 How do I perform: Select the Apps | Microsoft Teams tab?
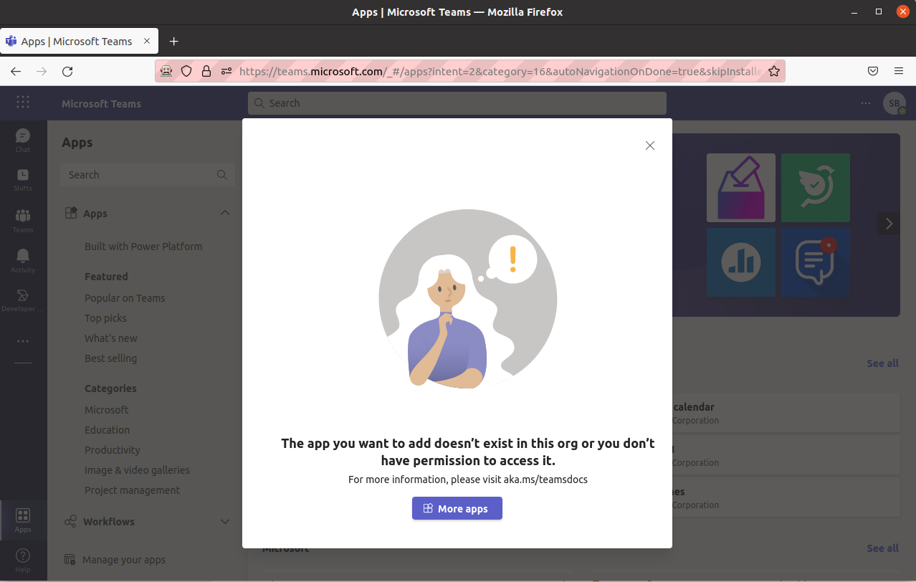(80, 42)
